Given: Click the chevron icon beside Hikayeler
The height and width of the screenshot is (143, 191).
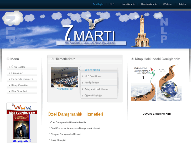Looking at the screenshot, I should [x=9, y=73].
